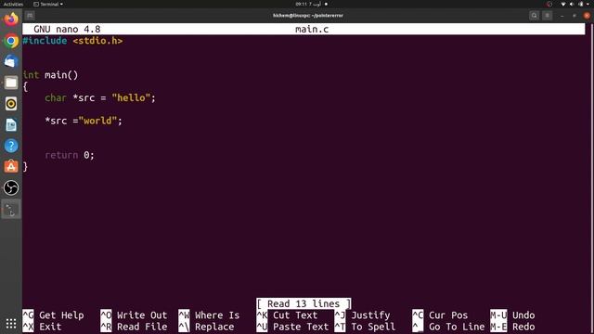Open the Help application in the dock
The width and height of the screenshot is (594, 334).
(x=11, y=146)
